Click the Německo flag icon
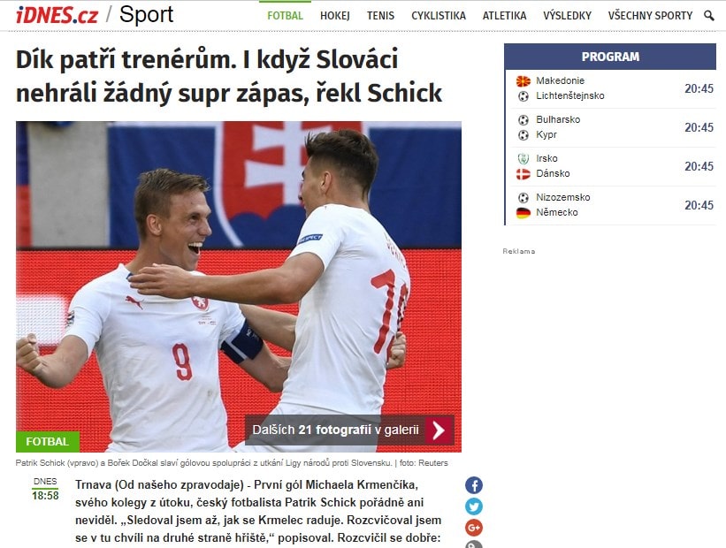This screenshot has height=548, width=726. tap(523, 213)
